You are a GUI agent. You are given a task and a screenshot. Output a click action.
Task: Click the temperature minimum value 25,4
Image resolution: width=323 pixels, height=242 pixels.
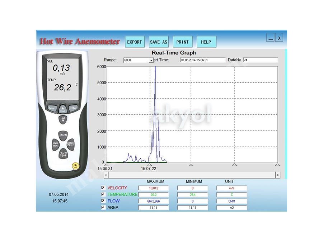(193, 195)
